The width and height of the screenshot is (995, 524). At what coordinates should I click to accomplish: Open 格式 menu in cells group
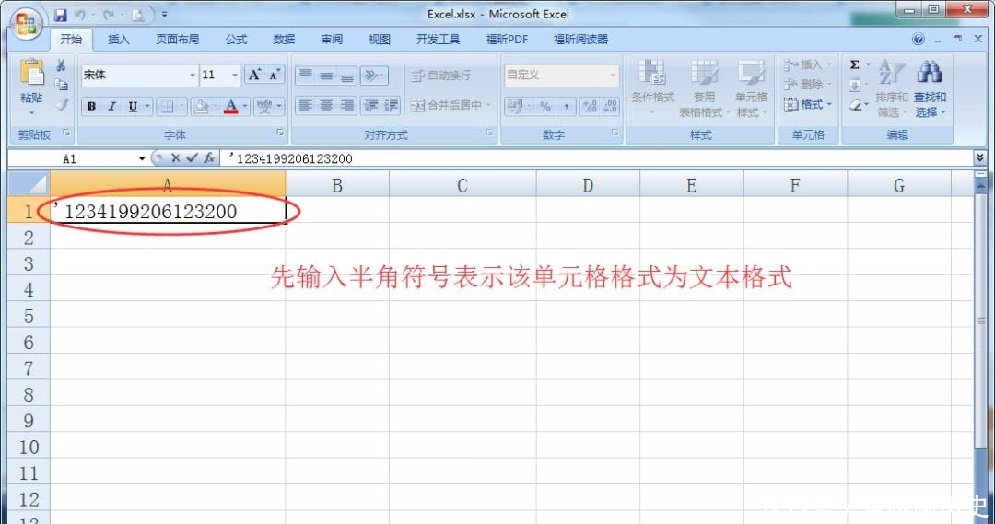(x=807, y=105)
